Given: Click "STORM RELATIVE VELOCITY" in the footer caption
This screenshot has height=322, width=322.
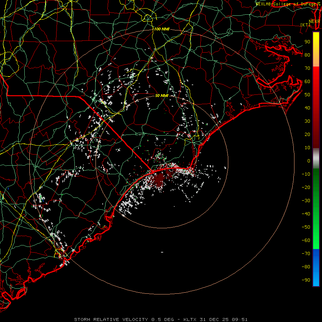Looking at the screenshot, I should point(111,319).
